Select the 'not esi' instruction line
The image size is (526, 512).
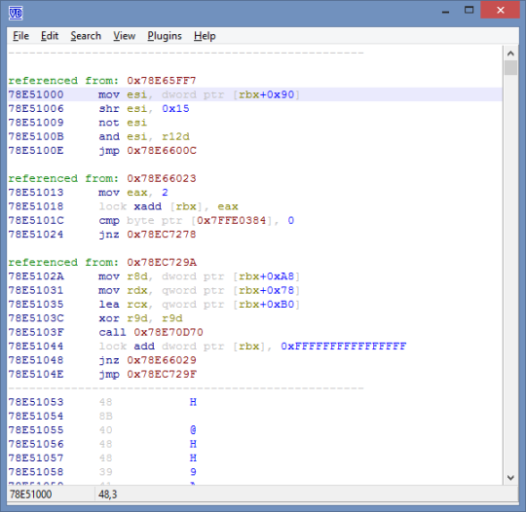pos(255,123)
